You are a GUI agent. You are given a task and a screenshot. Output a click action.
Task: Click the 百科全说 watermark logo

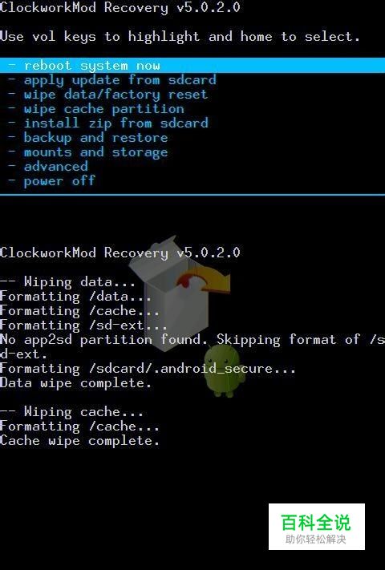click(x=317, y=527)
